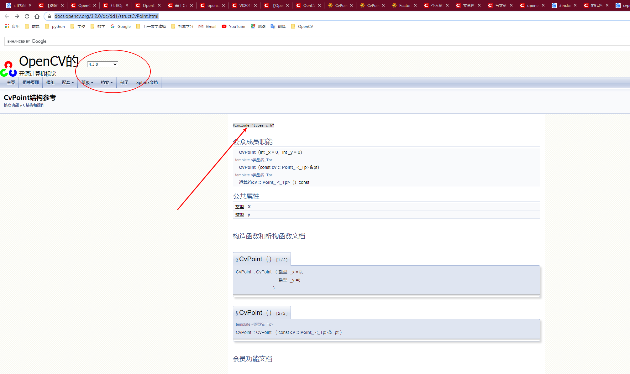Expand the 档案 navigation menu
The width and height of the screenshot is (630, 374).
(107, 82)
